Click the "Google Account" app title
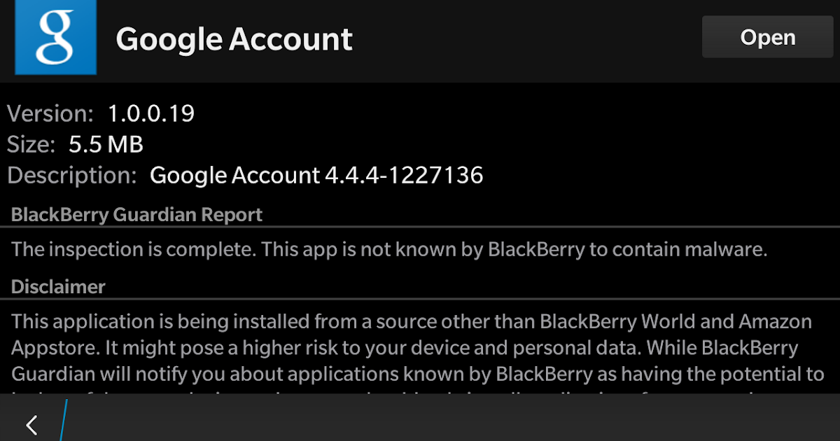The height and width of the screenshot is (441, 840). click(234, 39)
